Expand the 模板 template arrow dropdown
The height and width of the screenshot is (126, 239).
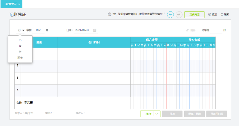(157, 114)
